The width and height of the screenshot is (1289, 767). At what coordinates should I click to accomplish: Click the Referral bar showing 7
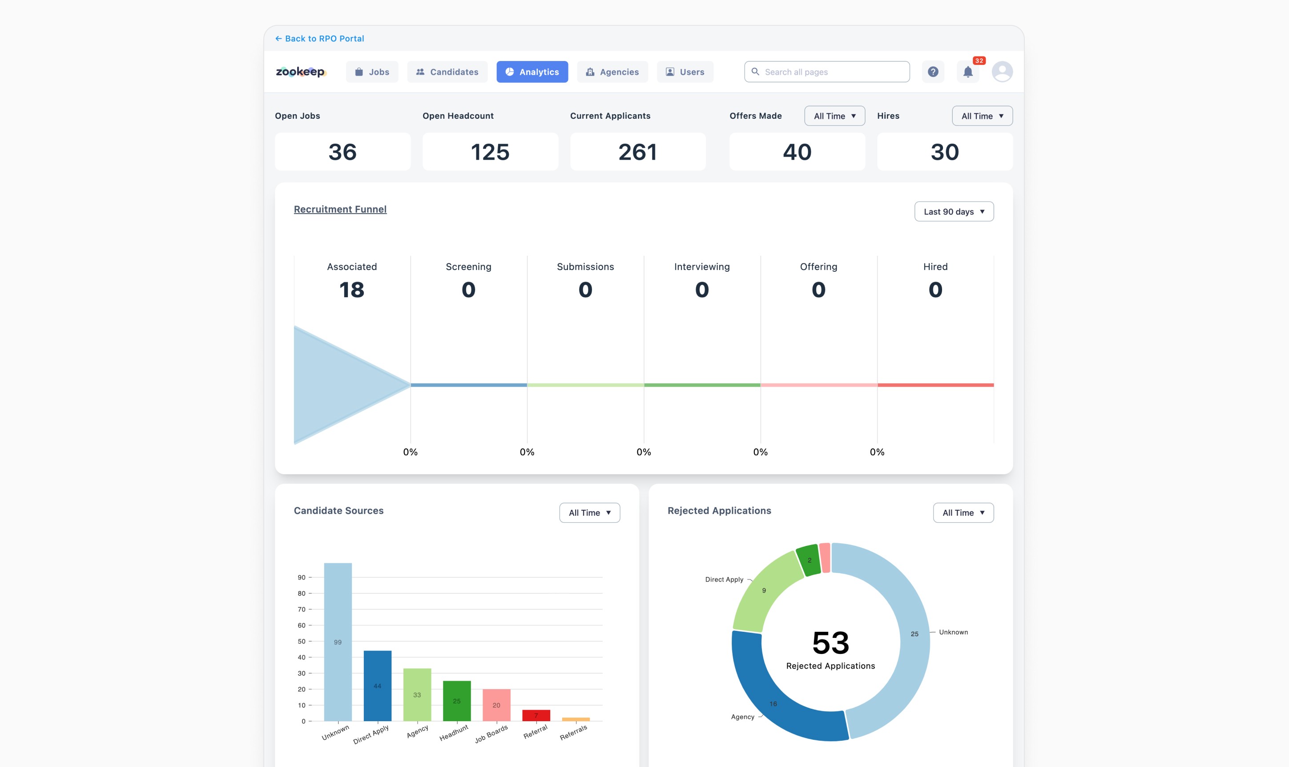click(536, 715)
